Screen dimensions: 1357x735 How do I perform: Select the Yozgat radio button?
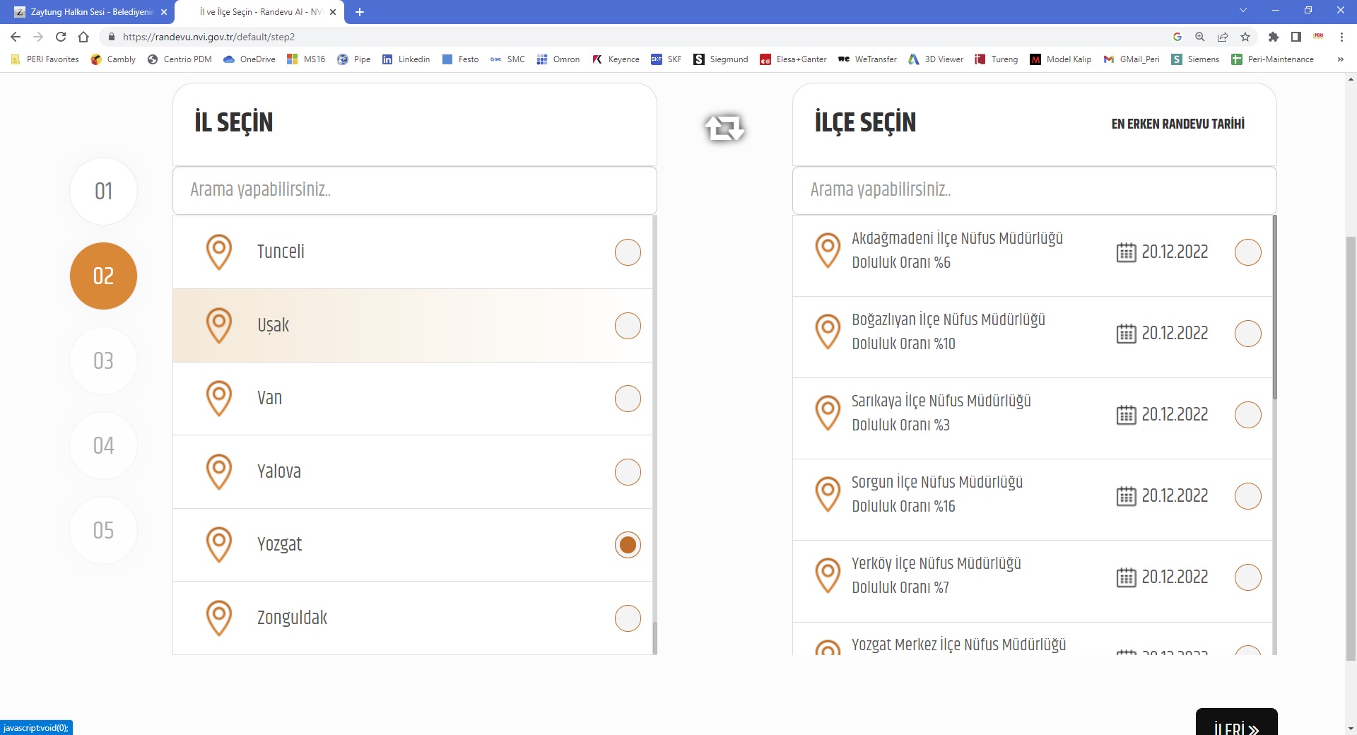pos(628,545)
